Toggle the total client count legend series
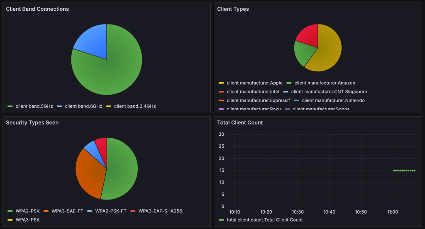 coord(265,220)
